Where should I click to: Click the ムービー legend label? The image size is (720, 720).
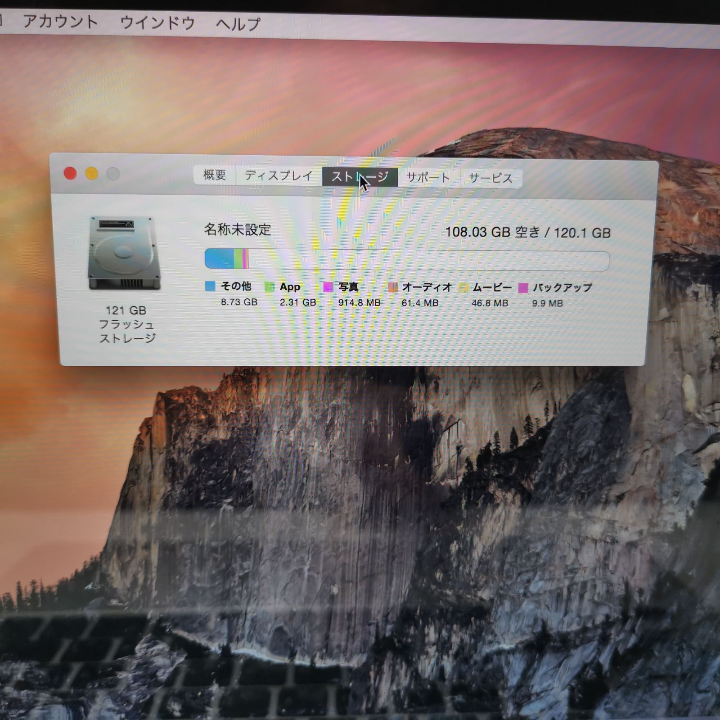[492, 288]
